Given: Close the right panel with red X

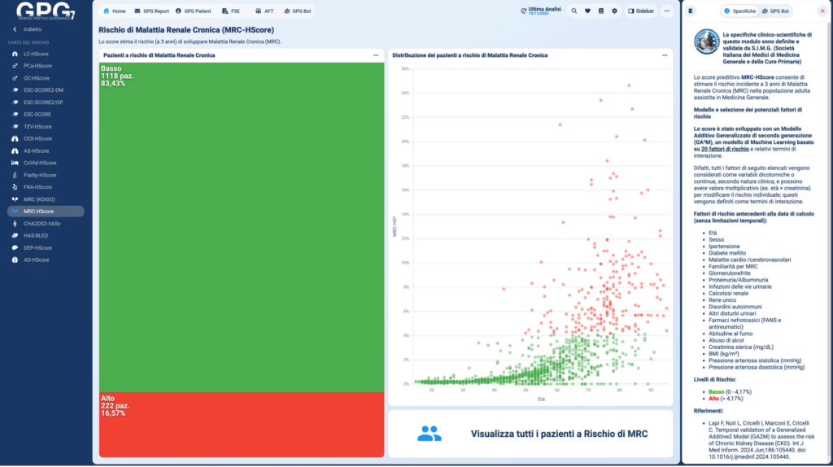Looking at the screenshot, I should pyautogui.click(x=822, y=11).
